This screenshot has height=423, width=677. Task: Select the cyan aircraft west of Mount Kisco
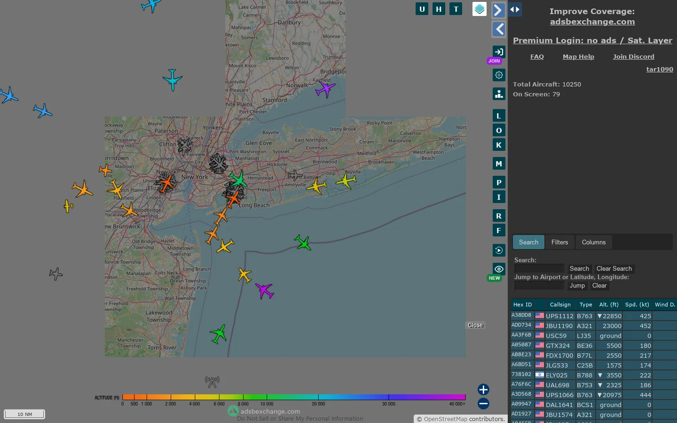(173, 80)
